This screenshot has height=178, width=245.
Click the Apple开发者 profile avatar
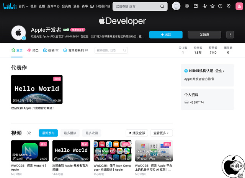(19, 33)
